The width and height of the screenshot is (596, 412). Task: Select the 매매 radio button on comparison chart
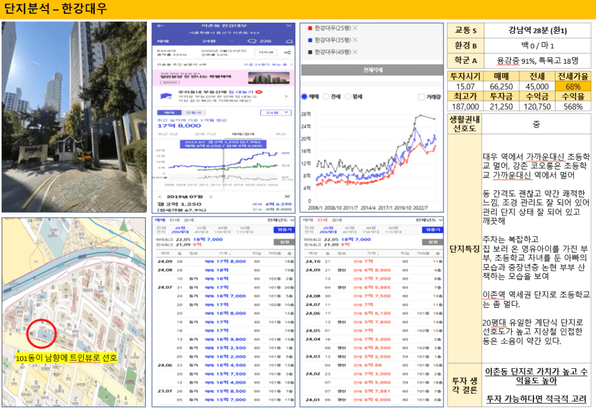[304, 96]
